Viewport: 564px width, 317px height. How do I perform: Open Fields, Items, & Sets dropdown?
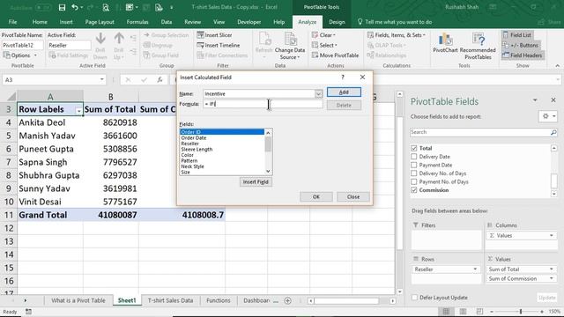tap(397, 35)
